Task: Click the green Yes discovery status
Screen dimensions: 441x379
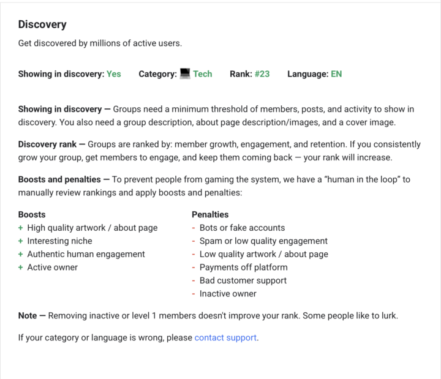Action: coord(114,74)
